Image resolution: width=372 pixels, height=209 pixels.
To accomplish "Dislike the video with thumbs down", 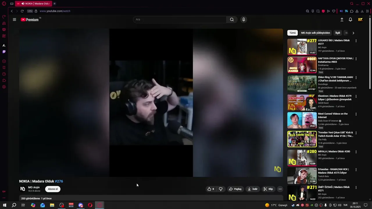I will (221, 189).
